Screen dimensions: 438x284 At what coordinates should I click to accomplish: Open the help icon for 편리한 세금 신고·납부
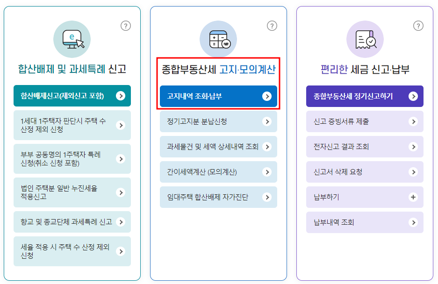click(x=417, y=26)
